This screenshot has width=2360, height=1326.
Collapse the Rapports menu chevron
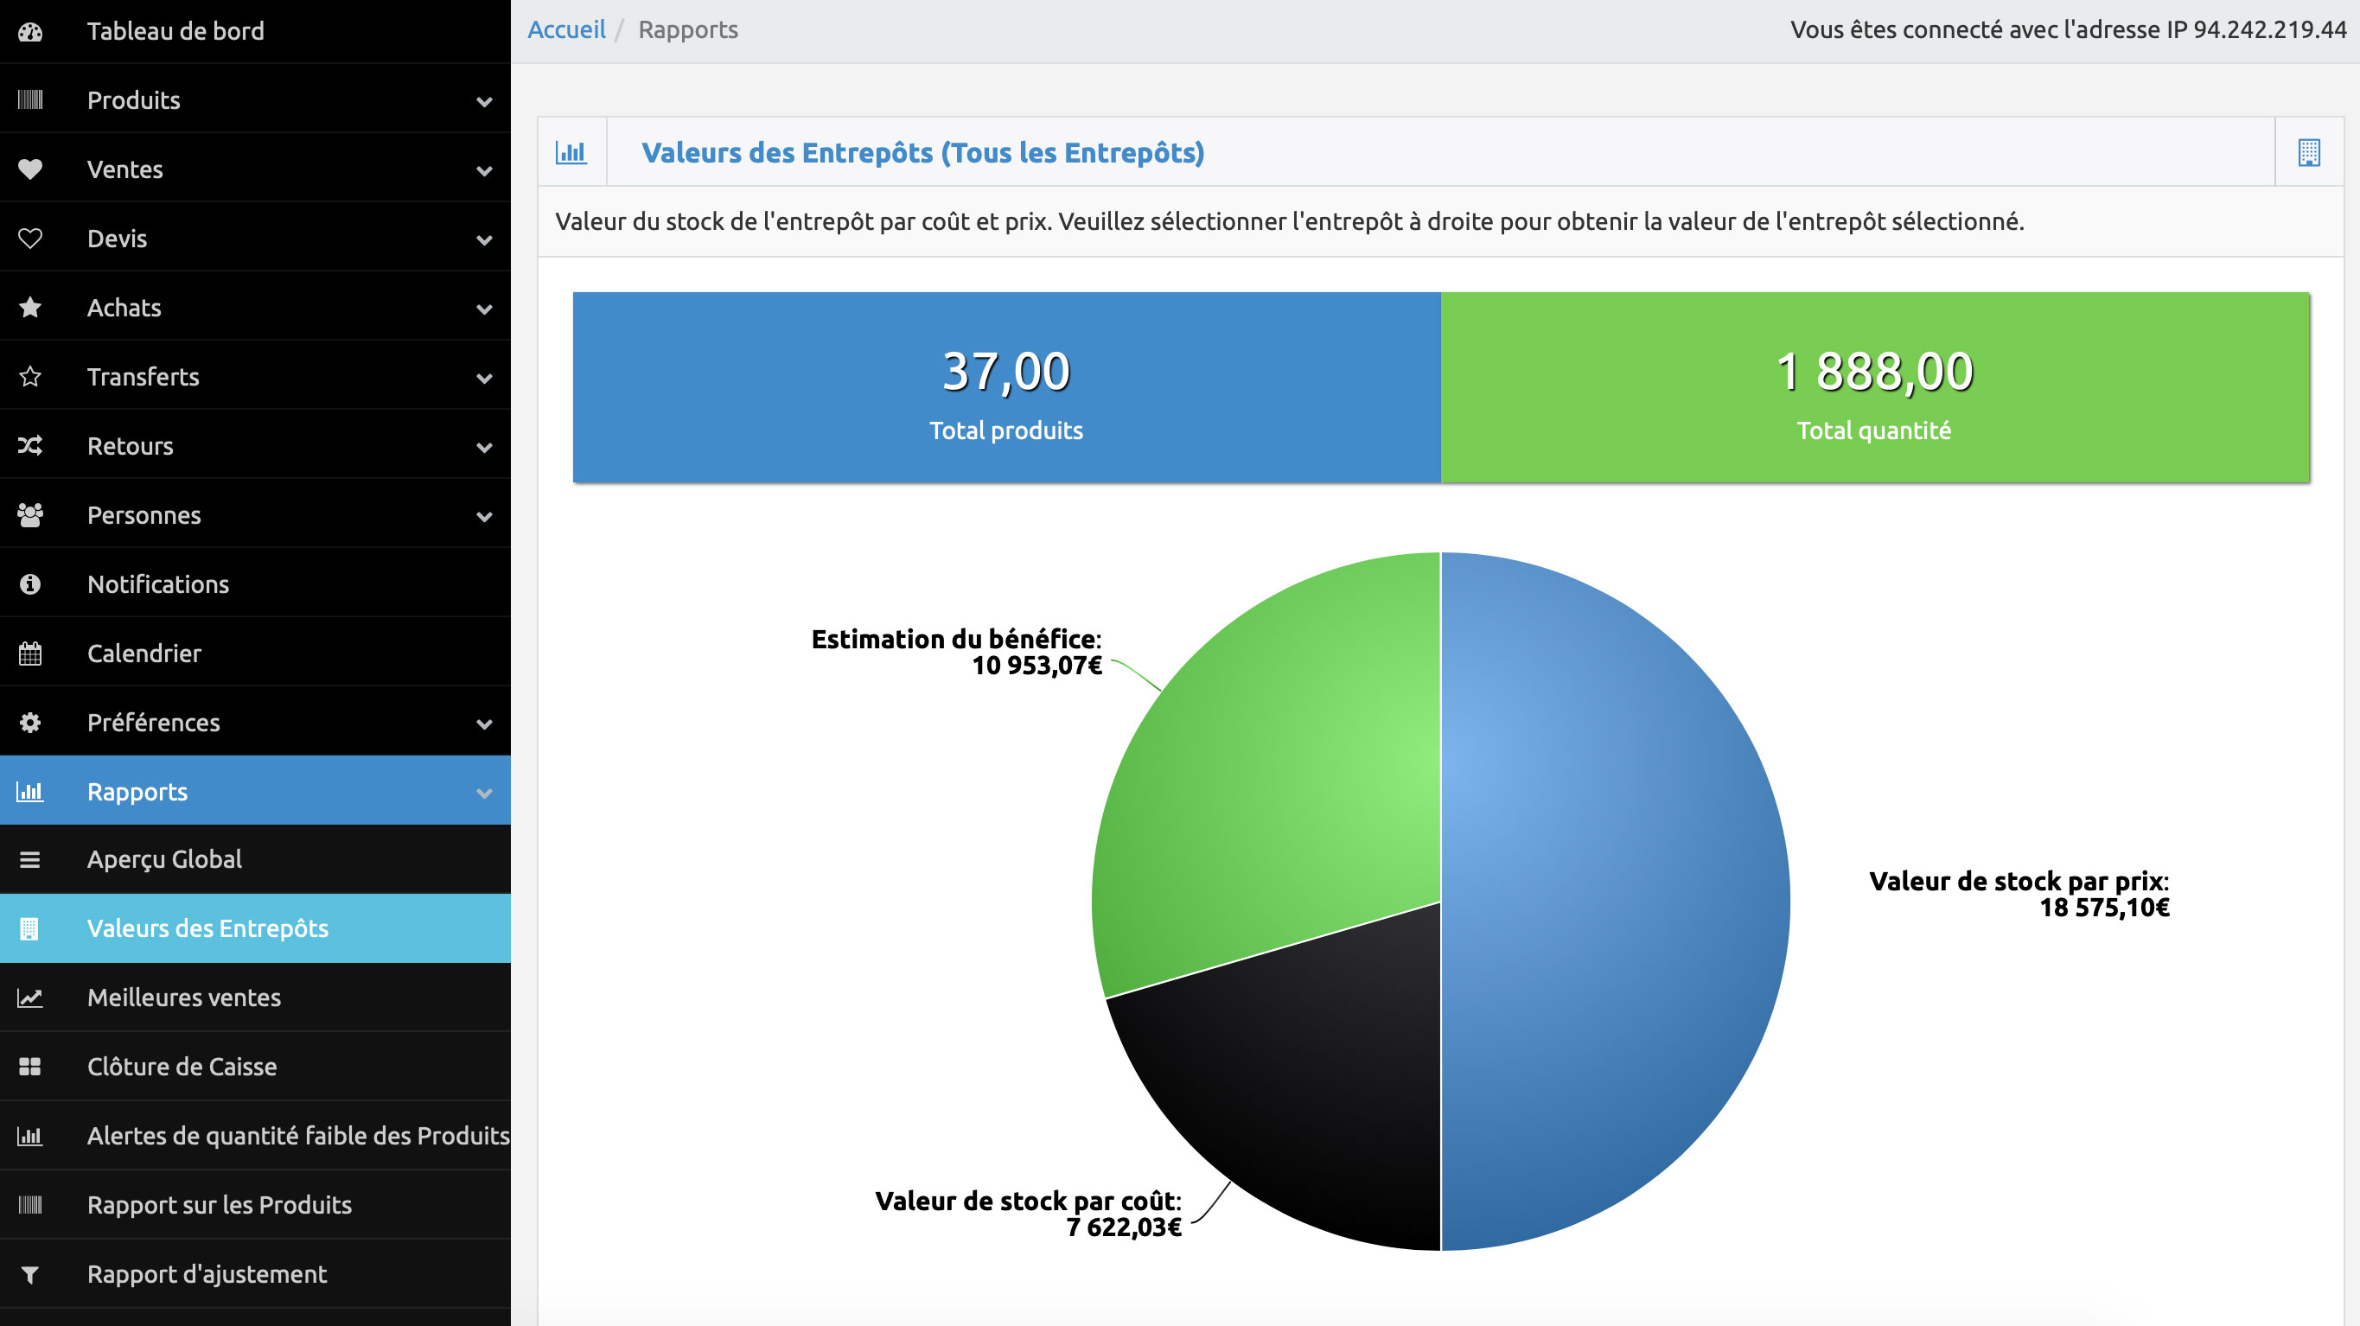pyautogui.click(x=483, y=793)
